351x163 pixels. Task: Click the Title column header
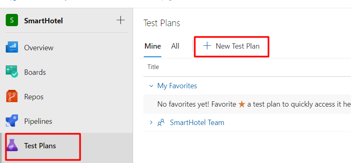click(153, 67)
